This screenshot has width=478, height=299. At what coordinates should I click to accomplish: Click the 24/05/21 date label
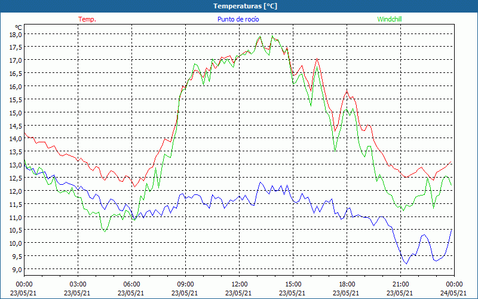click(454, 293)
